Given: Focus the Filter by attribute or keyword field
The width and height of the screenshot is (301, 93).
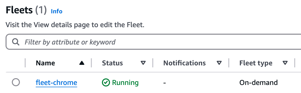Looking at the screenshot, I should tap(154, 42).
